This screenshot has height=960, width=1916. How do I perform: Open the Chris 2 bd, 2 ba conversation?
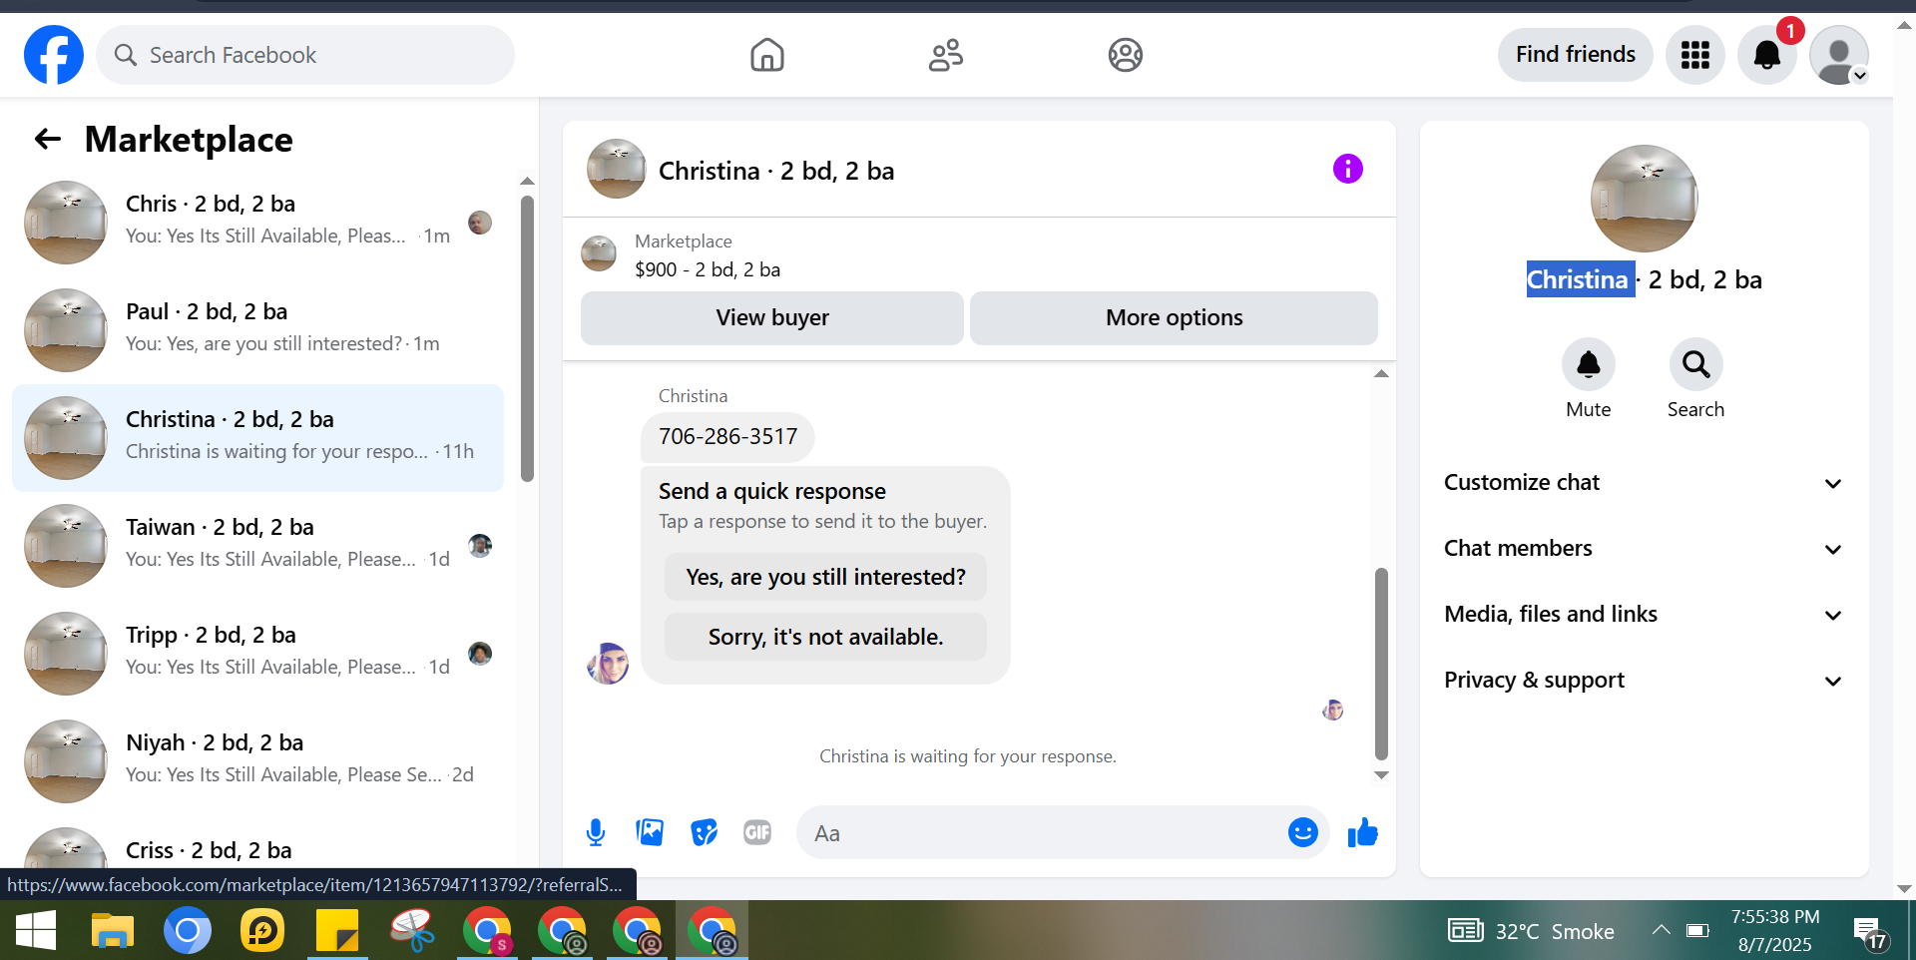pos(257,223)
